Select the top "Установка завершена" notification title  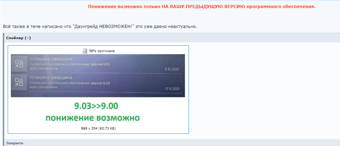[51, 59]
